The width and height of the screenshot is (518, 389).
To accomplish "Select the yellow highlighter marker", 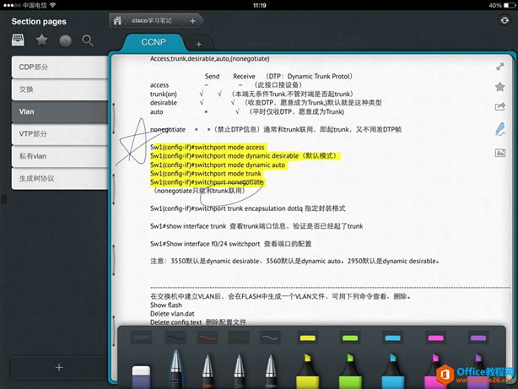I will pos(308,370).
